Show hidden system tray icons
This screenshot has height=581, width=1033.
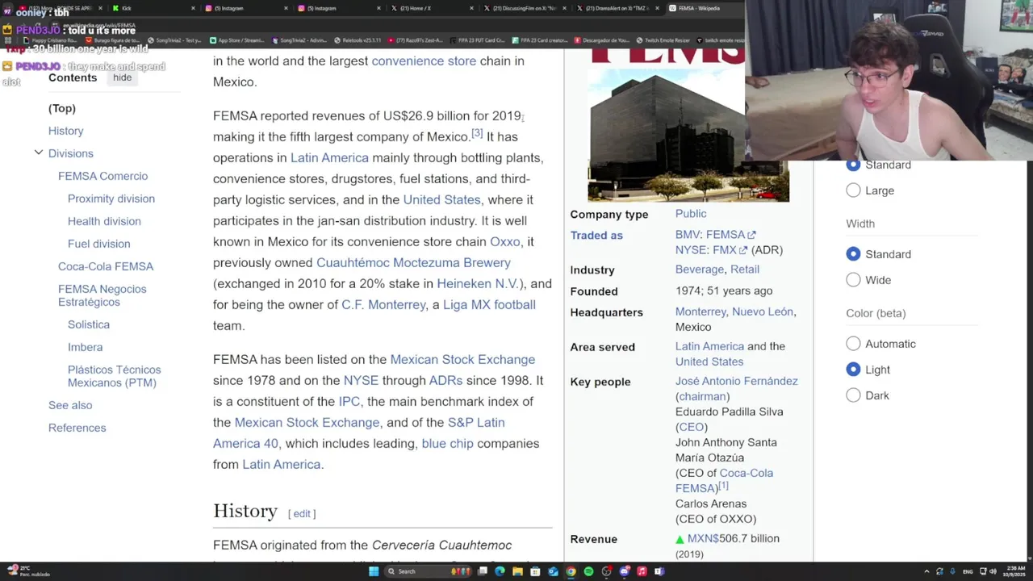926,571
